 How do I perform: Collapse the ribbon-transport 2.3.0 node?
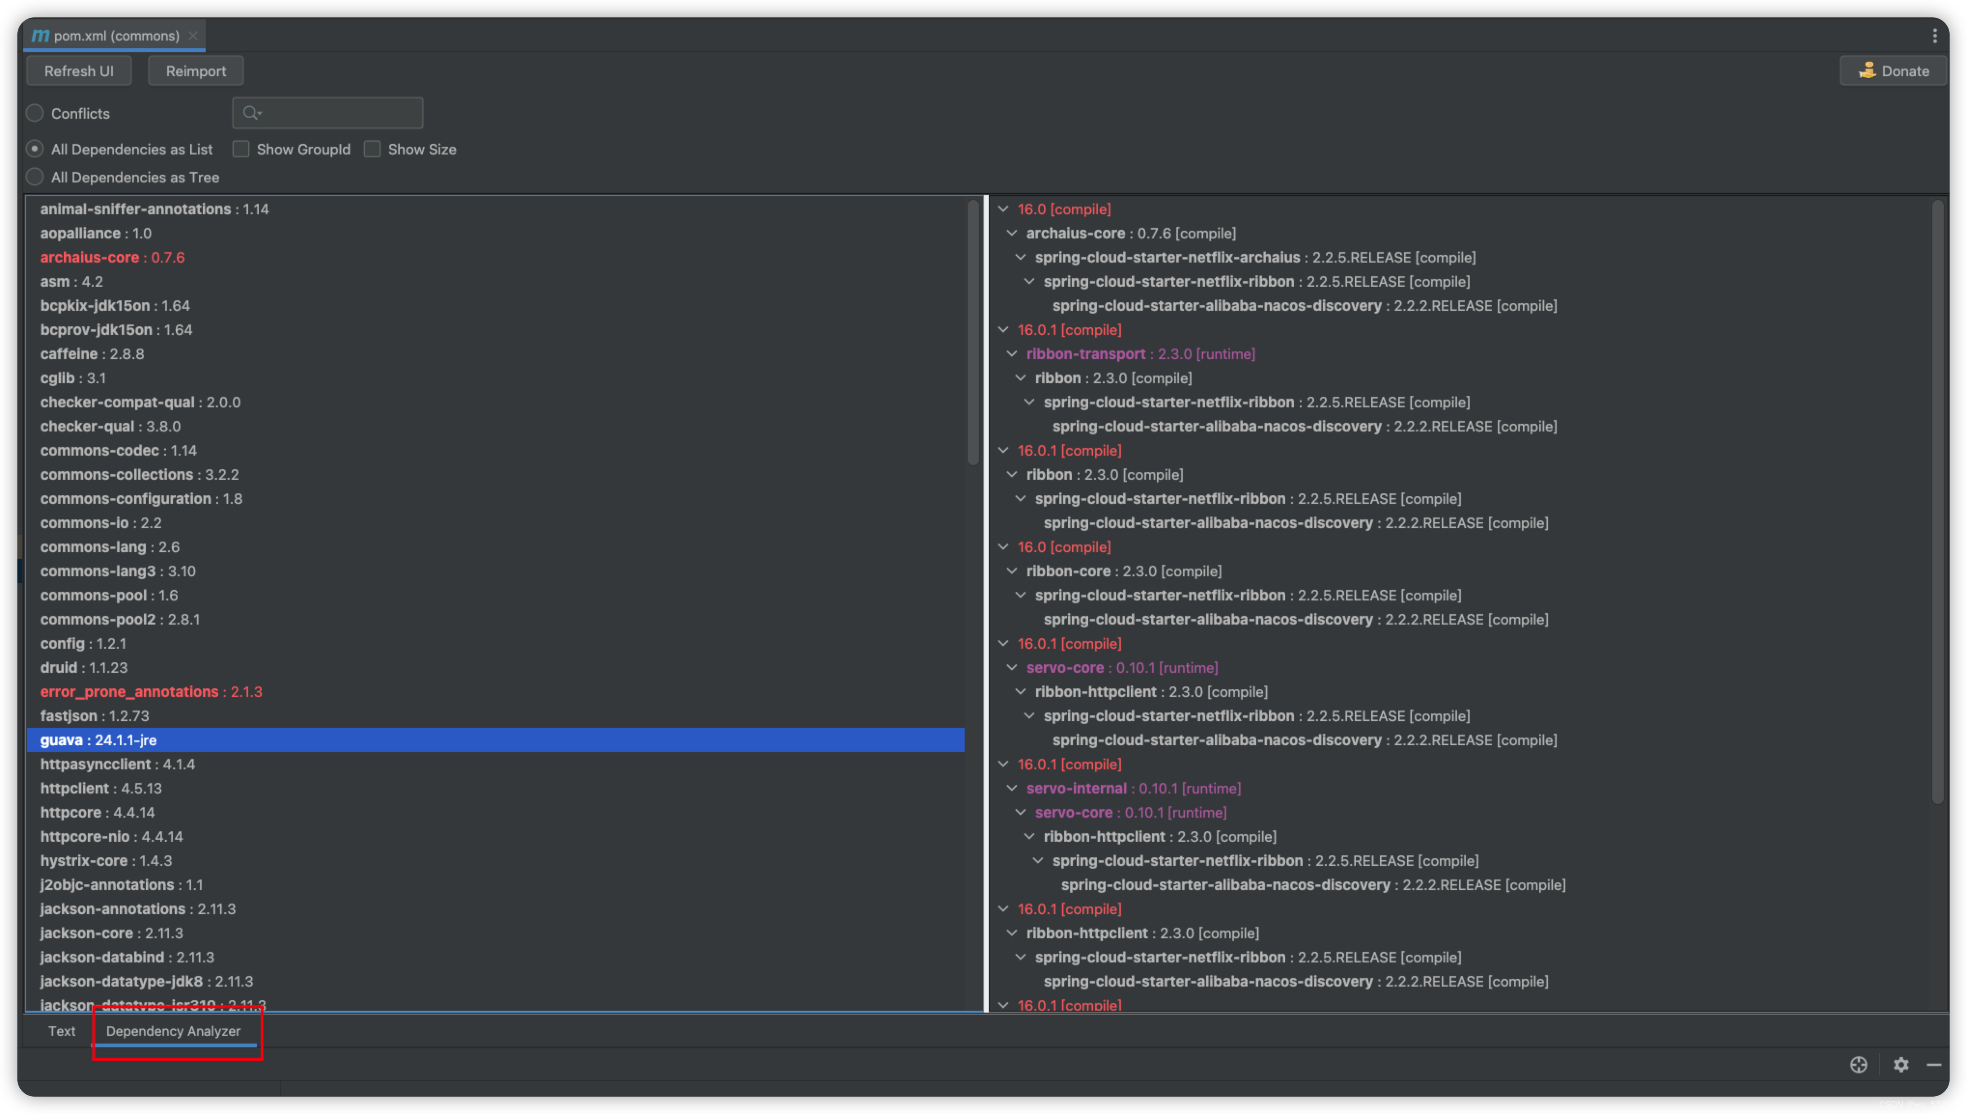1012,353
